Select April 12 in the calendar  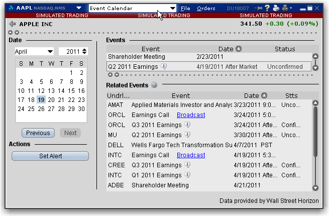[x=41, y=91]
